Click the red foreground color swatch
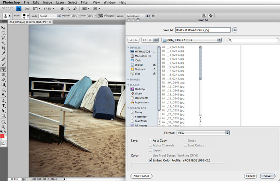The image size is (280, 181). [3, 136]
